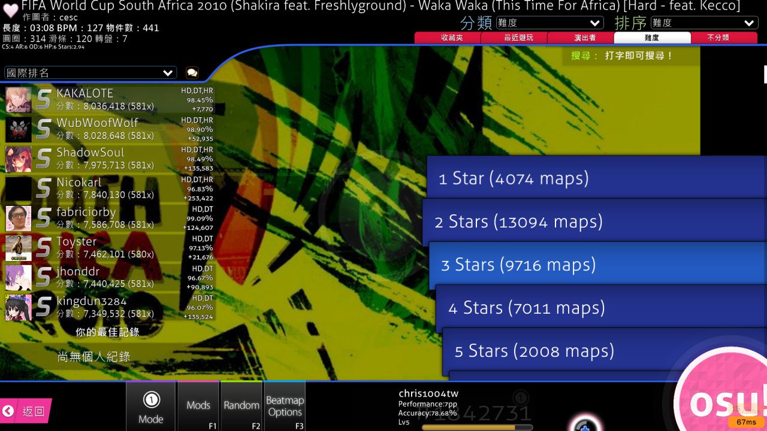This screenshot has width=767, height=431.
Task: Click ShadowSoul's avatar picture
Action: (19, 159)
